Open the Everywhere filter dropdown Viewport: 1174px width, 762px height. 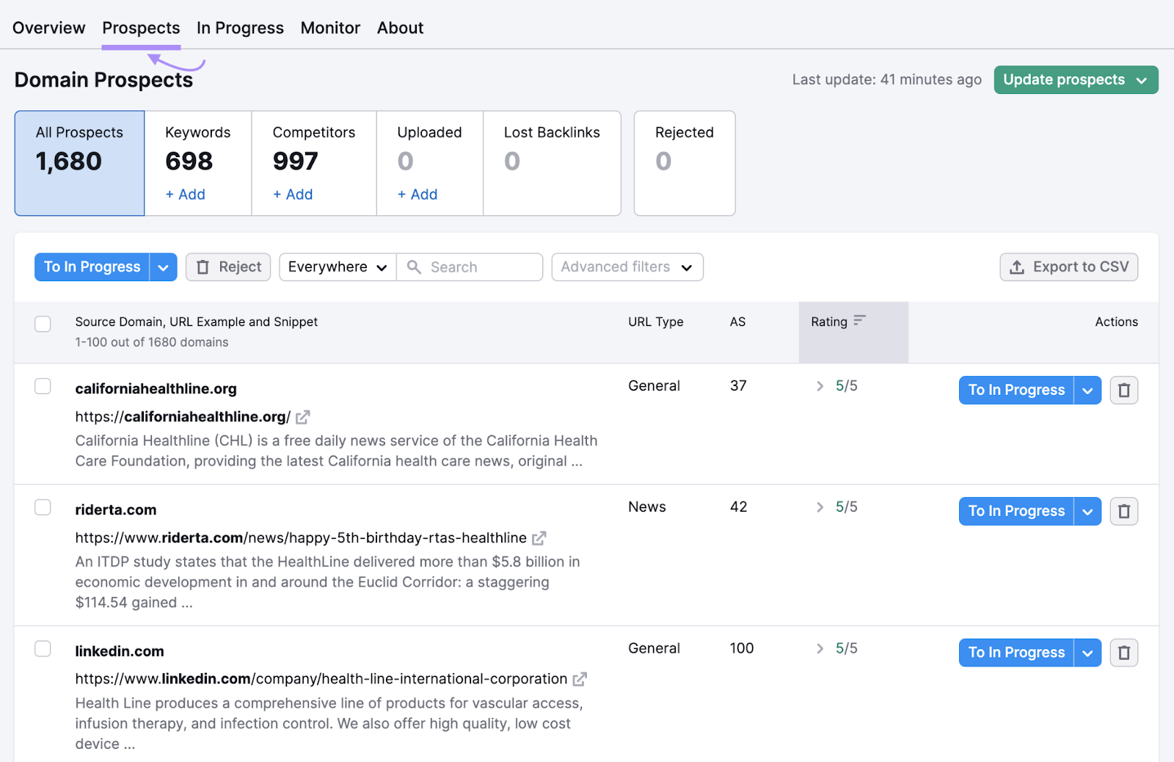coord(337,266)
